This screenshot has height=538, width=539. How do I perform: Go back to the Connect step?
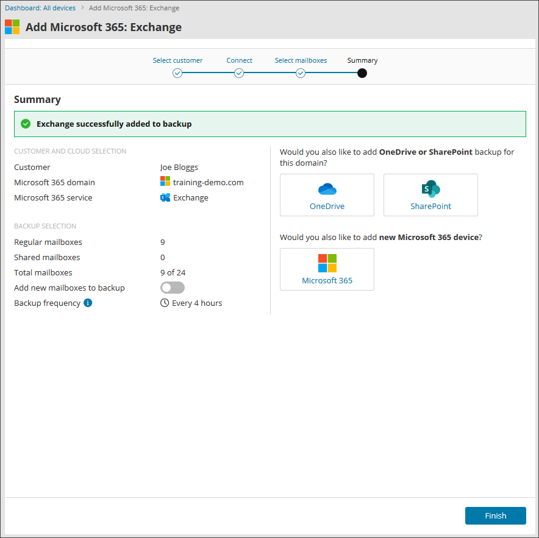[239, 60]
